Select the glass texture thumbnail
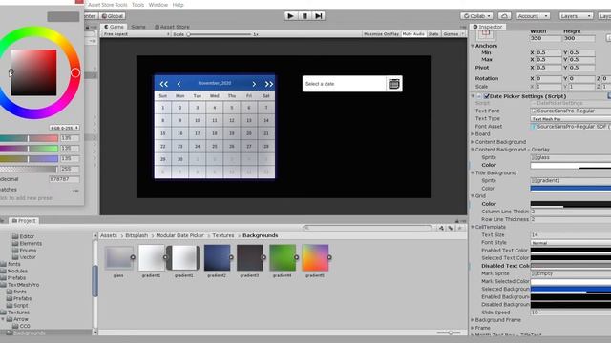The width and height of the screenshot is (611, 343). pos(118,257)
